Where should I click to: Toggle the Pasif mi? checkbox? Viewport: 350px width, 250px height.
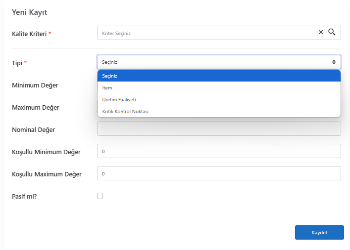pyautogui.click(x=100, y=196)
